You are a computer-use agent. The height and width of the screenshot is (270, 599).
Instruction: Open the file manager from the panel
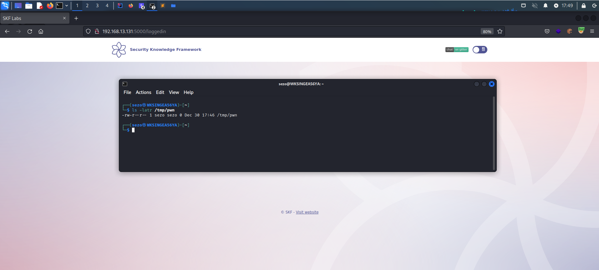[29, 5]
